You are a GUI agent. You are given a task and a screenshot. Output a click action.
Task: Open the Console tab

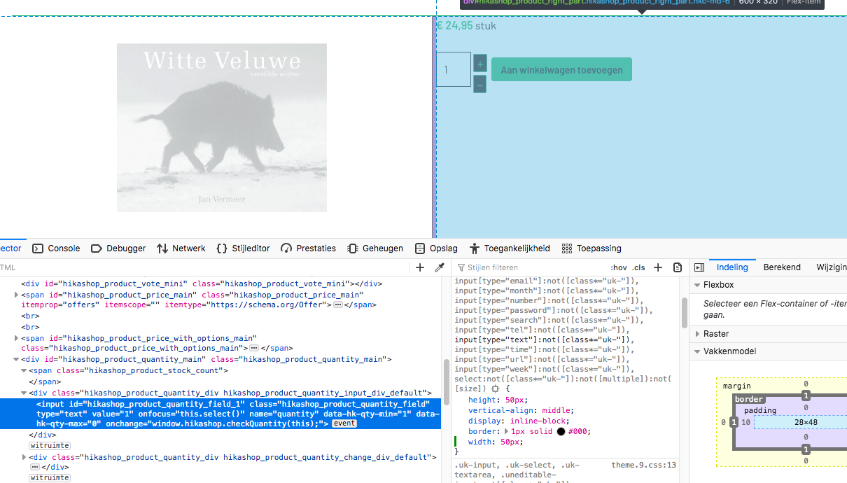[x=56, y=248]
